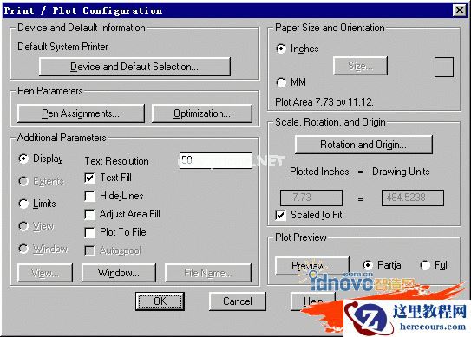Open Optimization settings
The width and height of the screenshot is (471, 337).
point(202,113)
